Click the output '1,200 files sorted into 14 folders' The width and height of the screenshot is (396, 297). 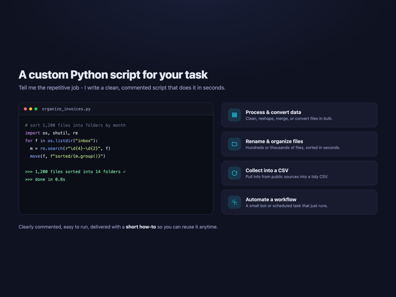coord(75,172)
